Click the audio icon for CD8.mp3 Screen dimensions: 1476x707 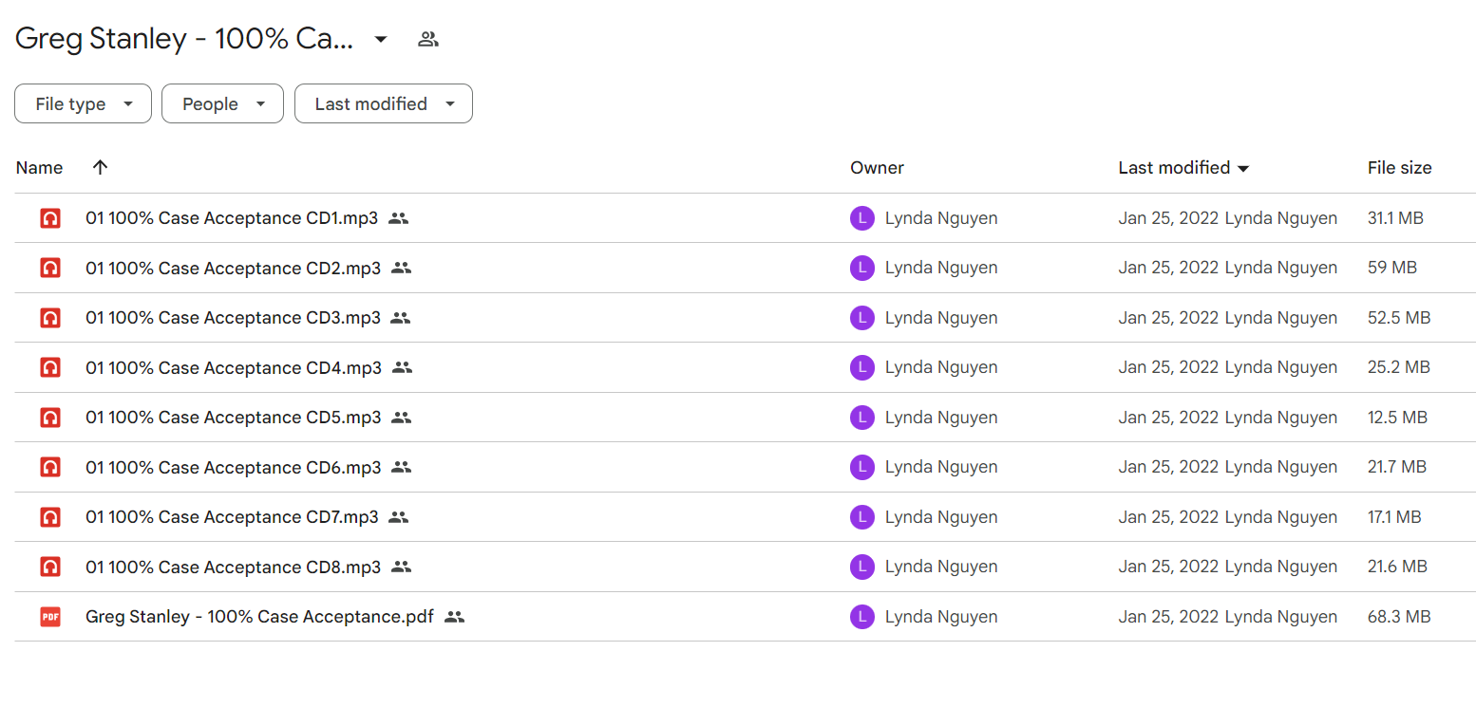50,567
